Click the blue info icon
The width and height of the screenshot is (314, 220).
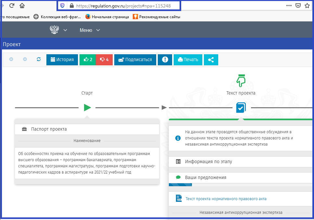point(178,138)
